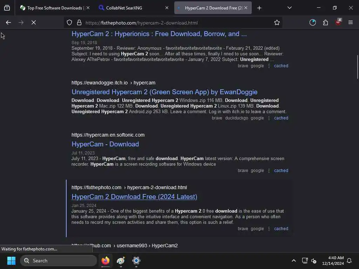
Task: Close the Top Free Software Downloads tab
Action: pos(88,8)
